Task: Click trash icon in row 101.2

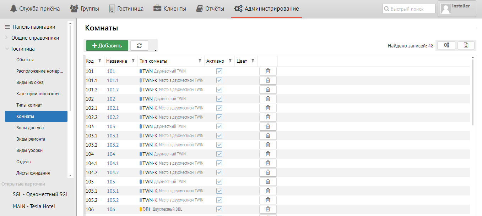Action: 268,90
